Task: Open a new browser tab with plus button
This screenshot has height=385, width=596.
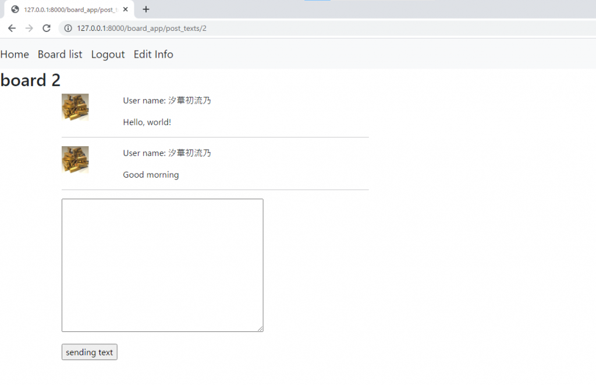Action: click(x=146, y=9)
